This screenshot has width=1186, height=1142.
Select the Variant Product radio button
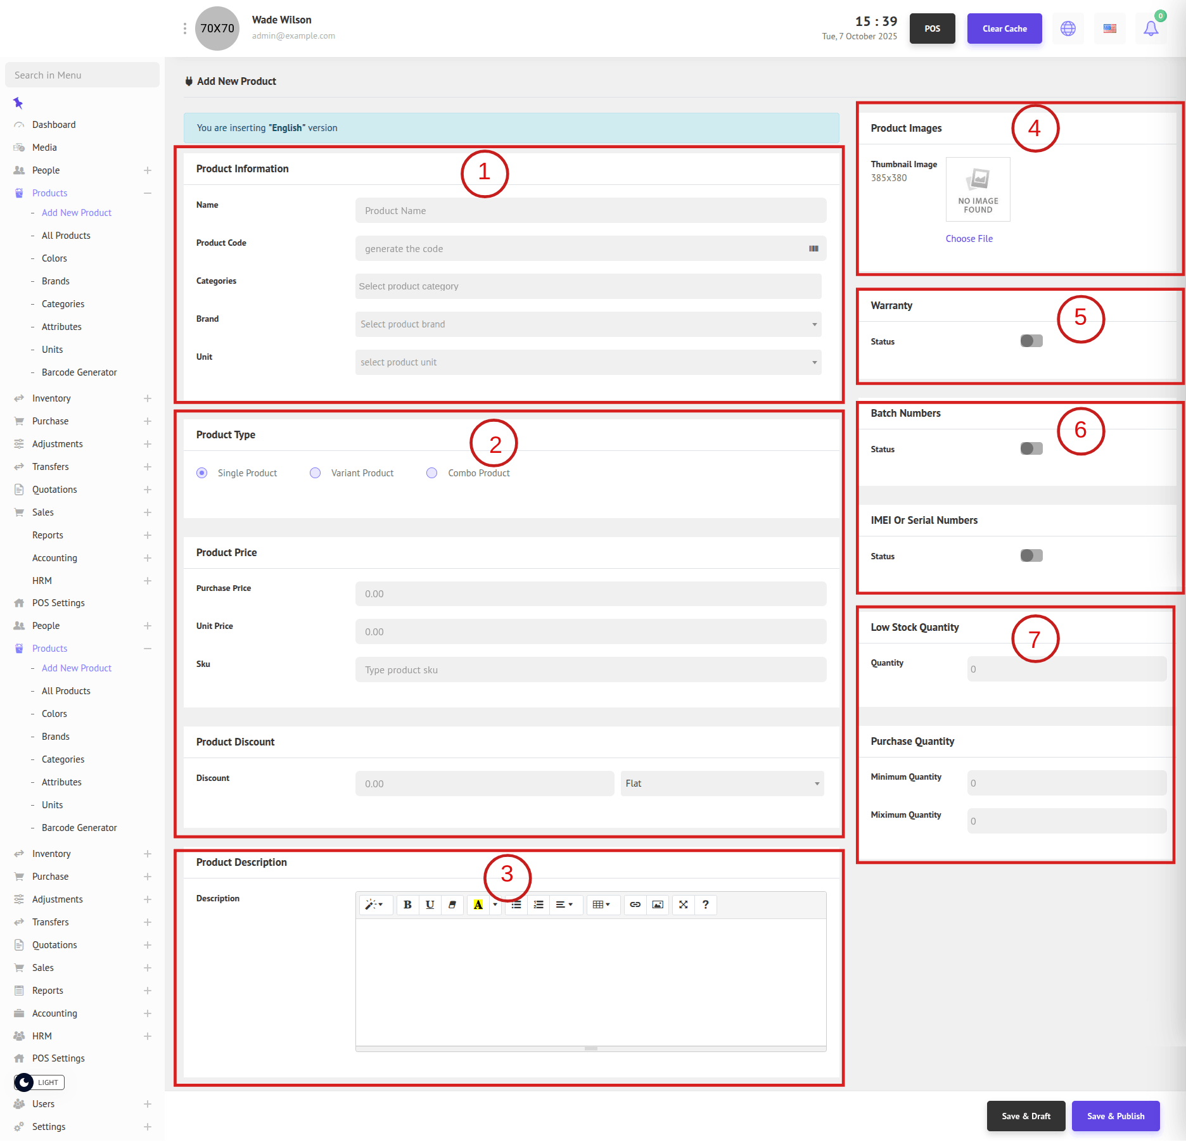315,473
